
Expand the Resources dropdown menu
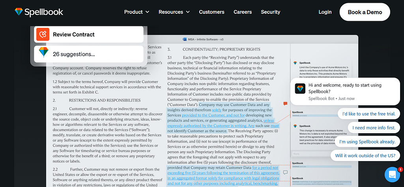(x=174, y=12)
